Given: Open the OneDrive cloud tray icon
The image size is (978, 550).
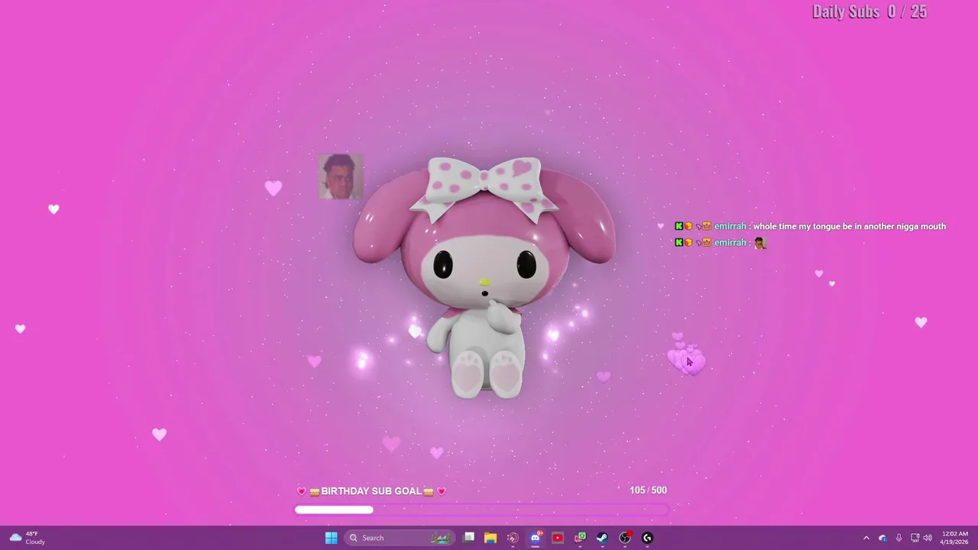Looking at the screenshot, I should tap(882, 538).
